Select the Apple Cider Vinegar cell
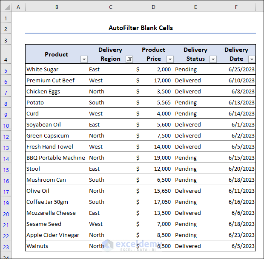 pos(57,235)
